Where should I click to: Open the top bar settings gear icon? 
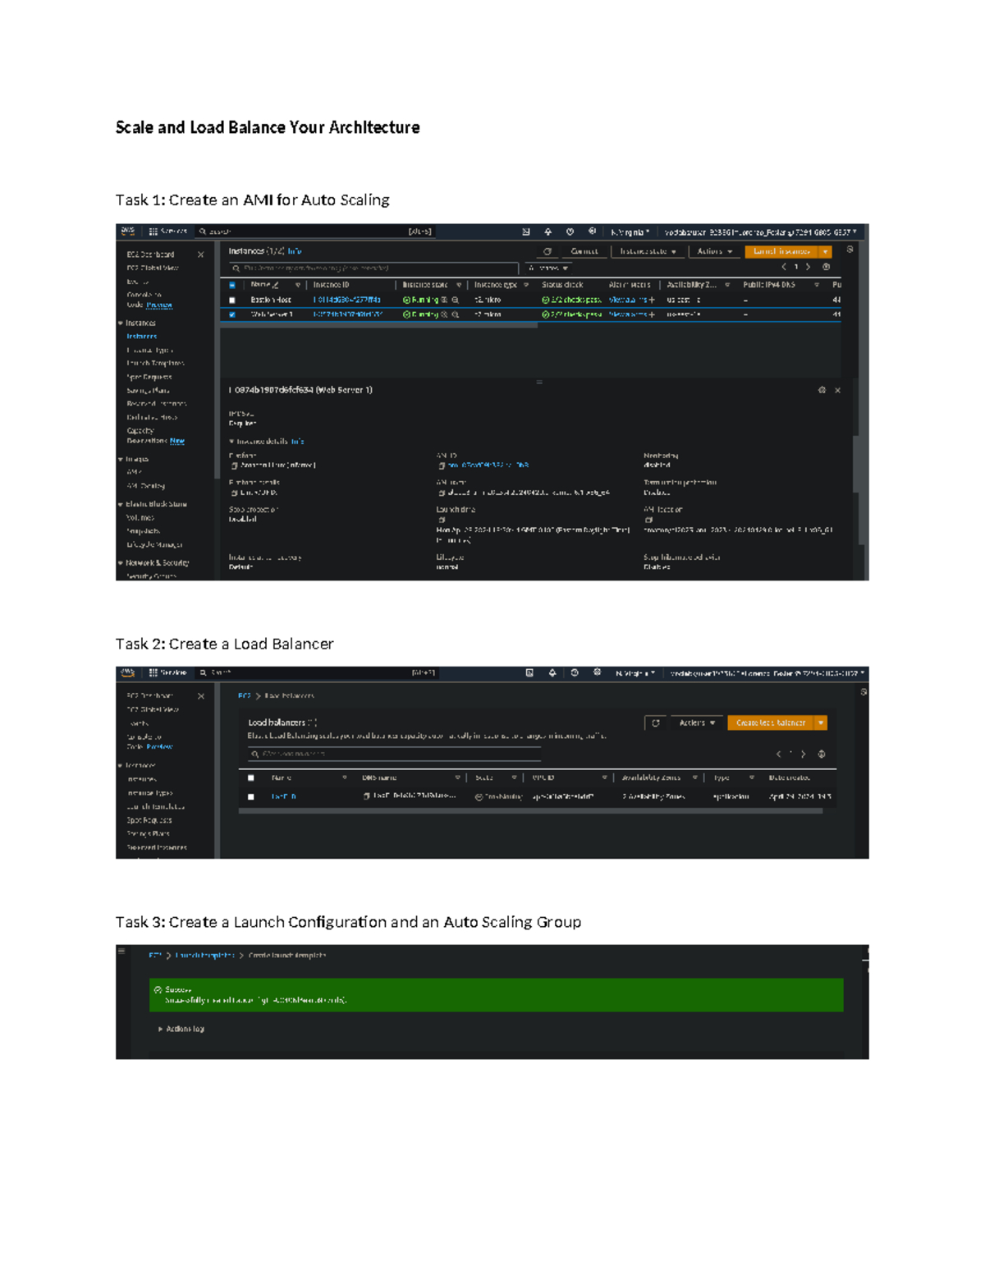(x=591, y=231)
